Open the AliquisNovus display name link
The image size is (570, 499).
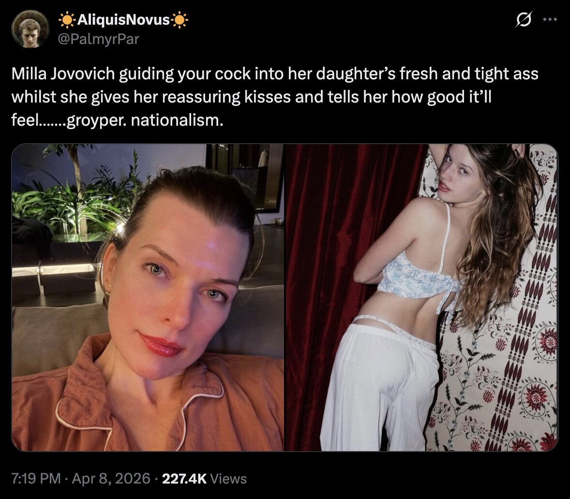[x=123, y=20]
